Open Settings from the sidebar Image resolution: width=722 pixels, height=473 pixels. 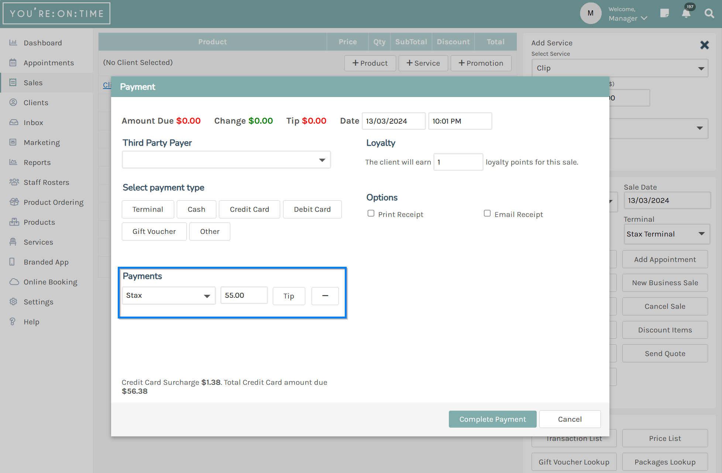[38, 301]
